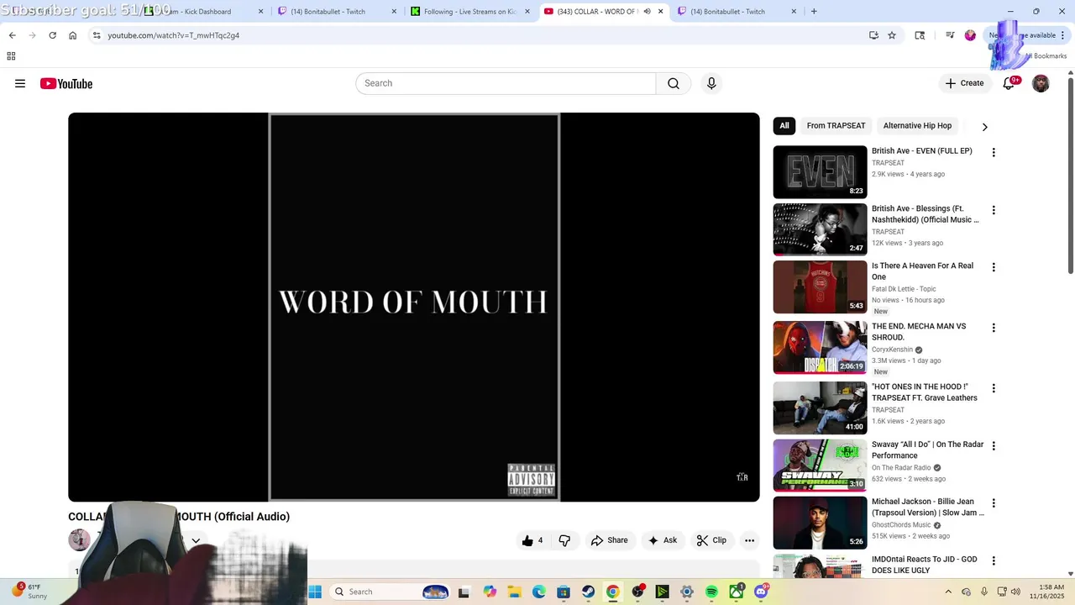This screenshot has height=605, width=1075.
Task: Open the Xbox app from the taskbar
Action: (x=736, y=592)
